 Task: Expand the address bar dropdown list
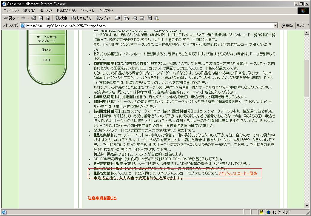point(275,26)
